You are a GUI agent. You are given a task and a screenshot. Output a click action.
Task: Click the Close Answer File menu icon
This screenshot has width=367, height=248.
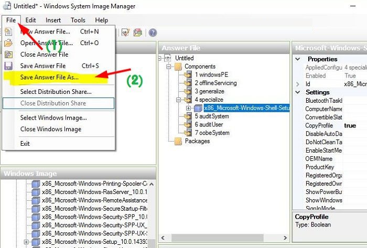(x=8, y=55)
